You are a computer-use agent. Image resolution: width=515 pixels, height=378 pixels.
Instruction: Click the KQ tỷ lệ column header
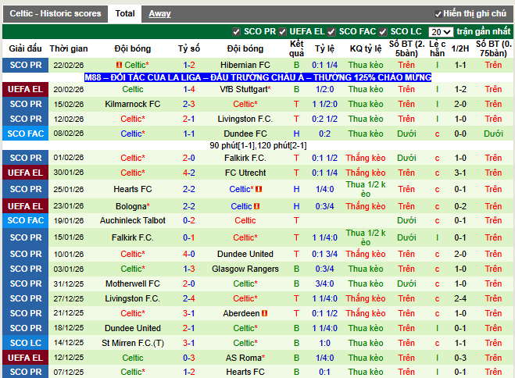click(366, 48)
